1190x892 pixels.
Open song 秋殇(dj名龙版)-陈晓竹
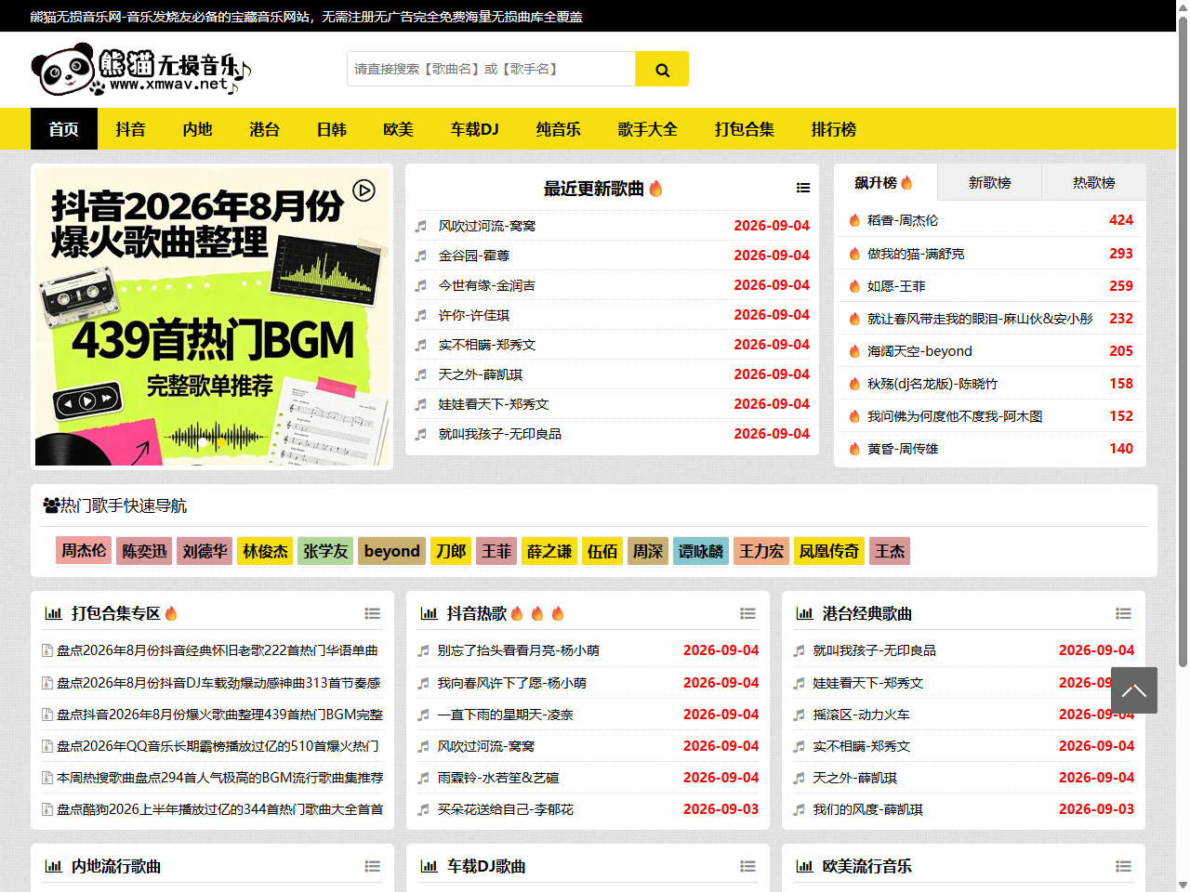tap(932, 384)
